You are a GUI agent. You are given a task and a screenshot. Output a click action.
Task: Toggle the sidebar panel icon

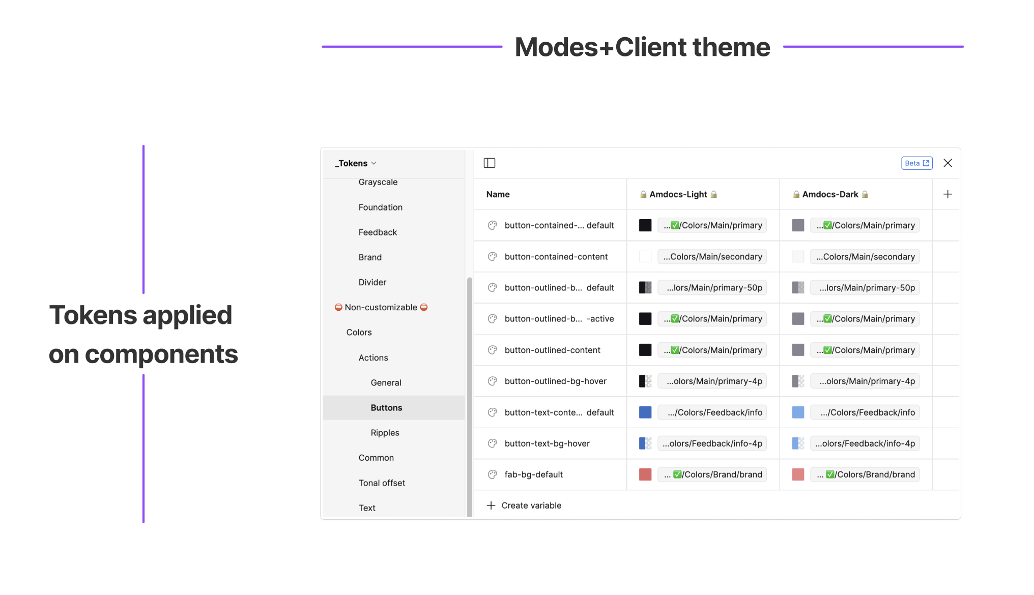coord(489,163)
